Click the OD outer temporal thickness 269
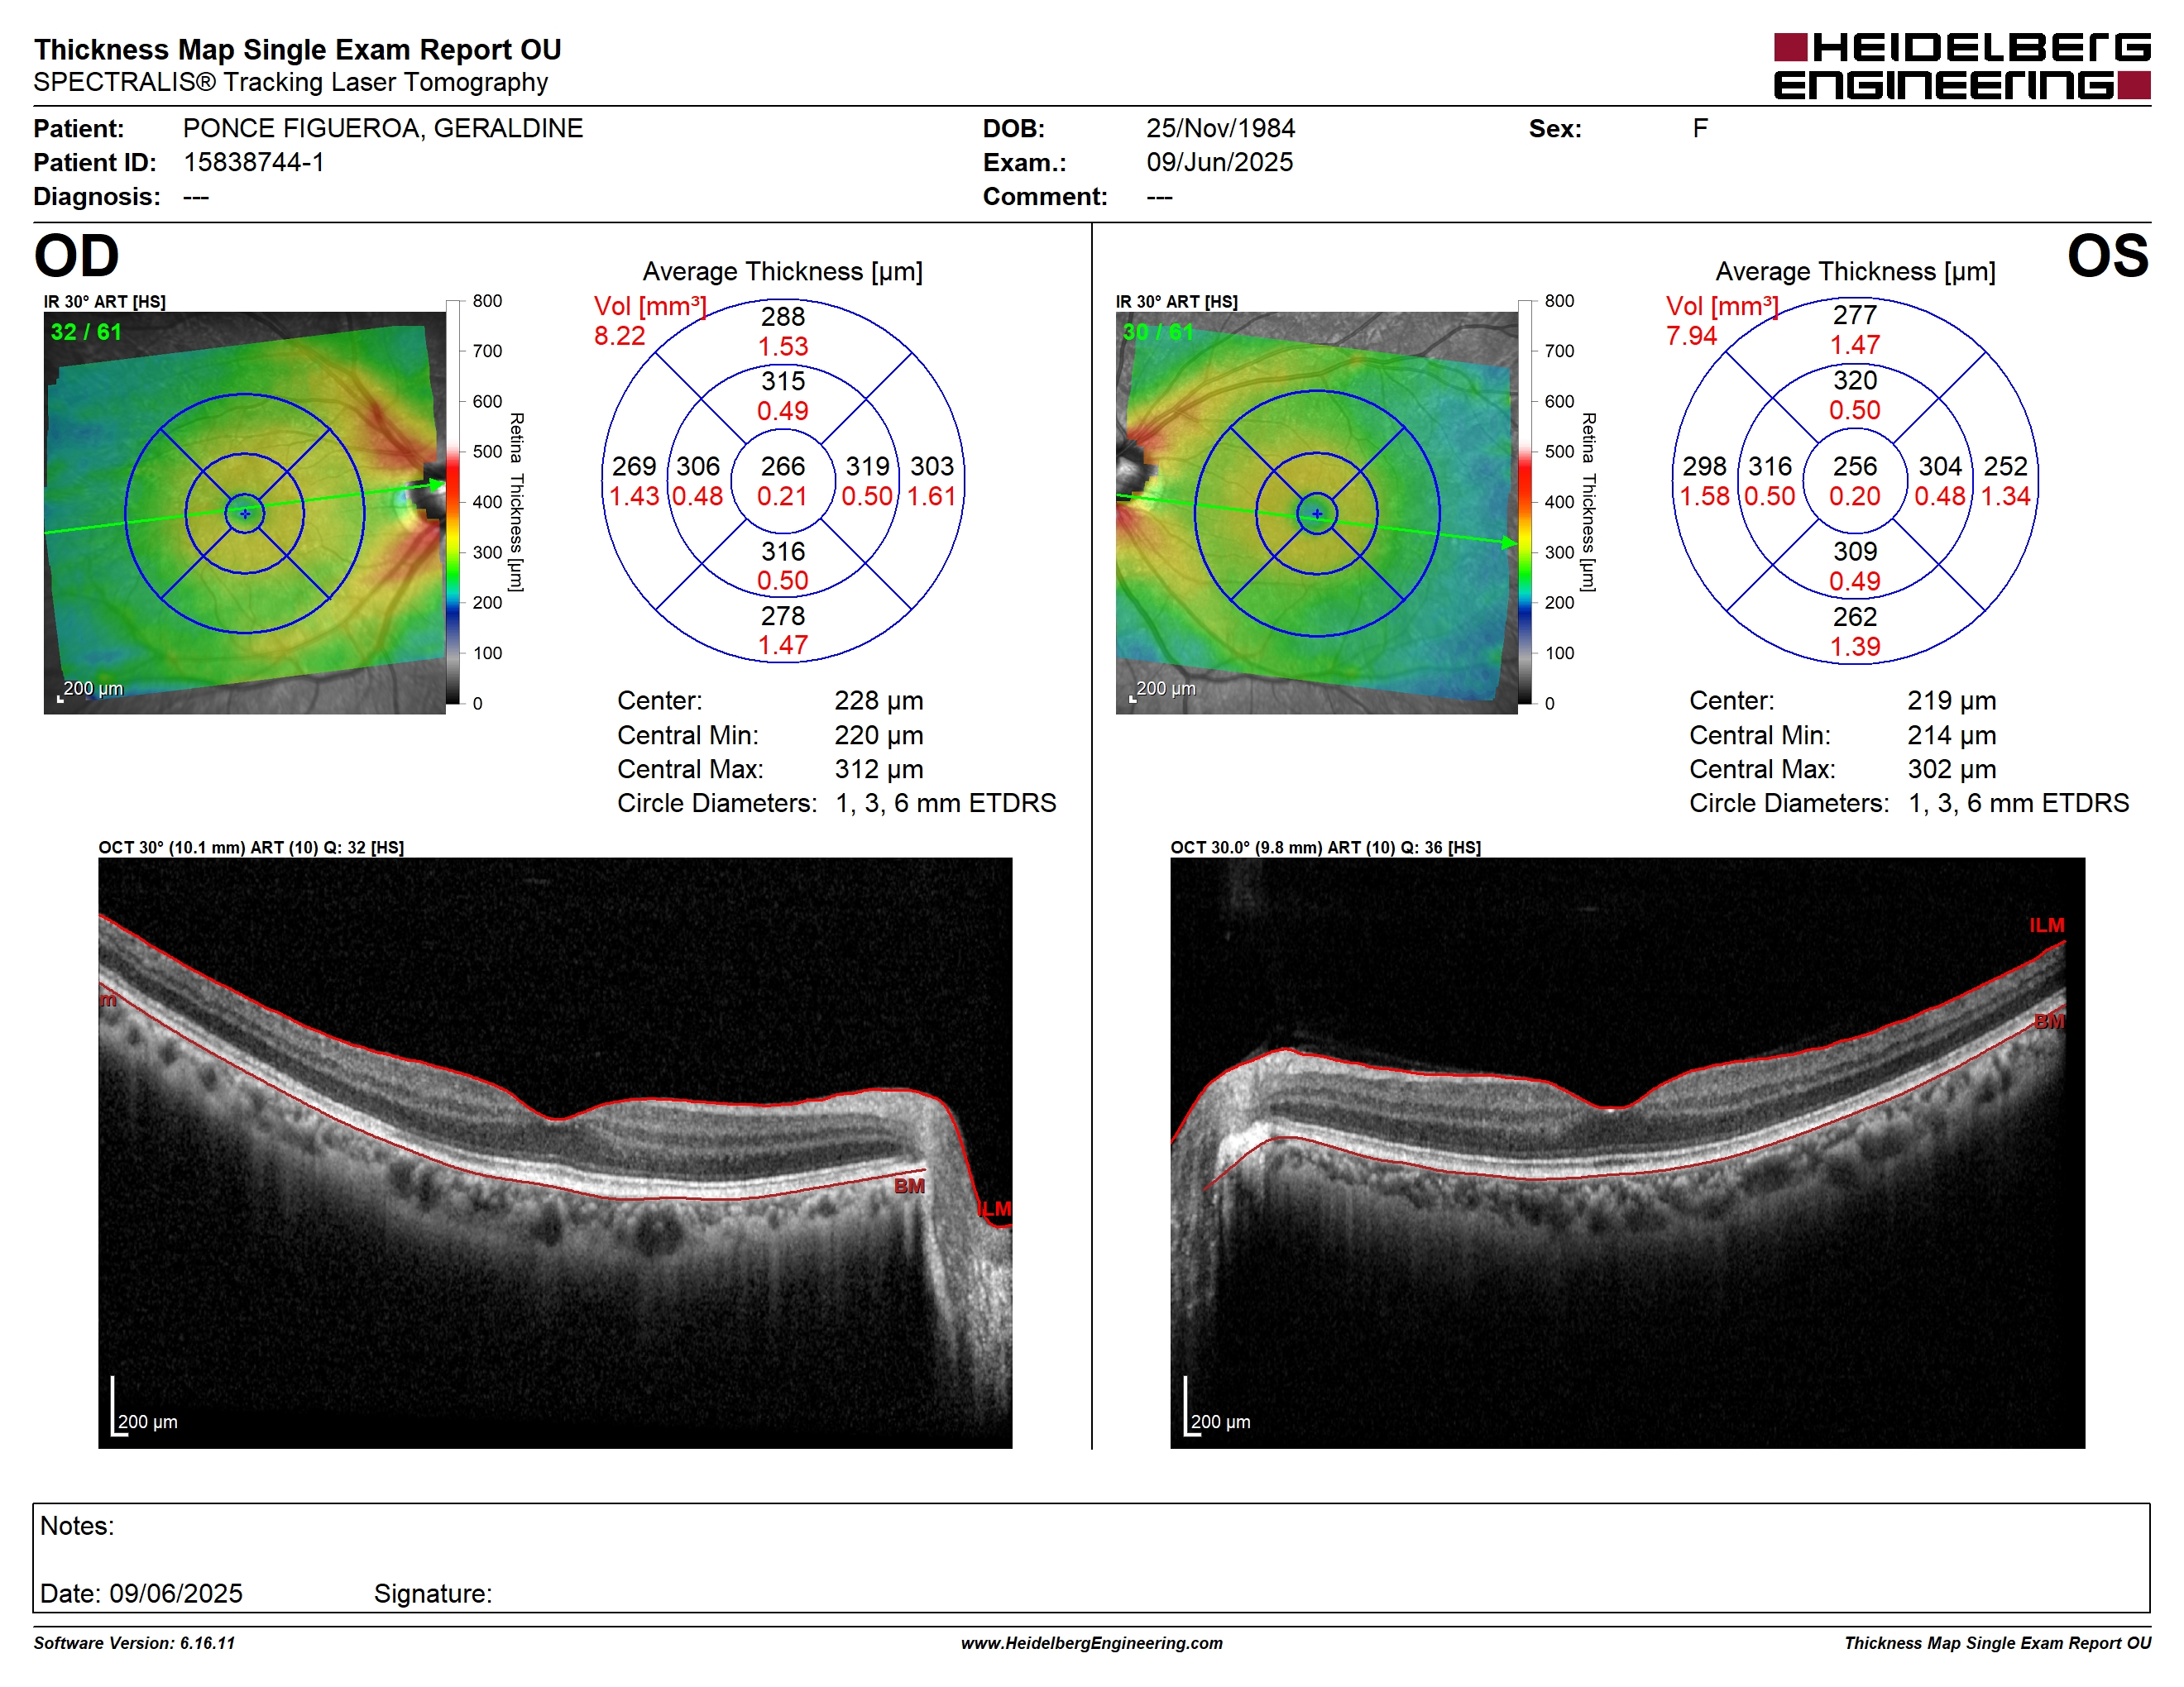 click(634, 466)
